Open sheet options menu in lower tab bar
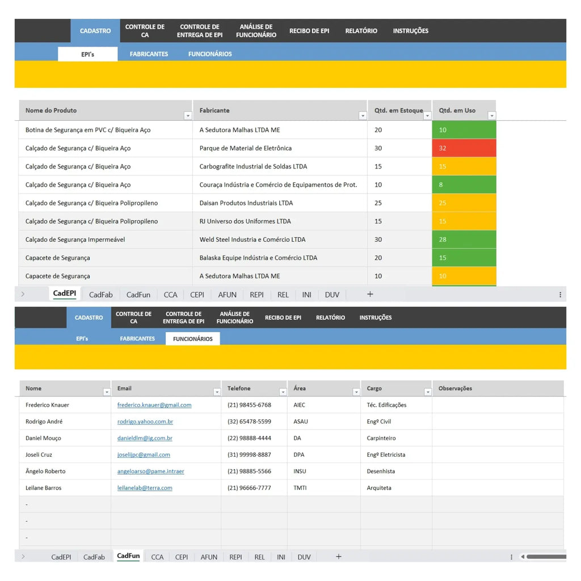Image resolution: width=581 pixels, height=581 pixels. coord(511,557)
